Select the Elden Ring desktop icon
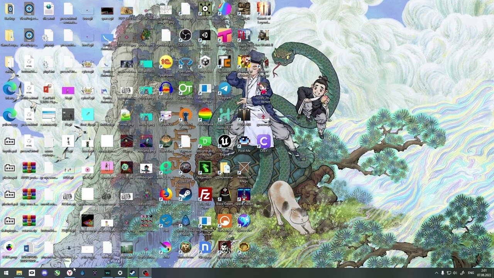 point(166,144)
